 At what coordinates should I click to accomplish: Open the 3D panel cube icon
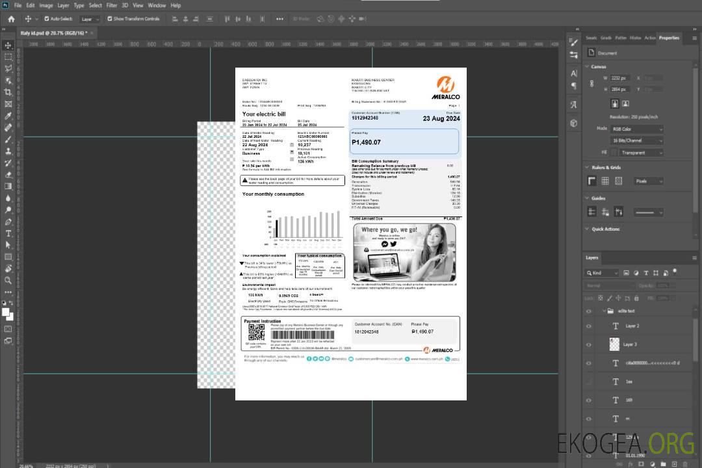click(x=574, y=123)
